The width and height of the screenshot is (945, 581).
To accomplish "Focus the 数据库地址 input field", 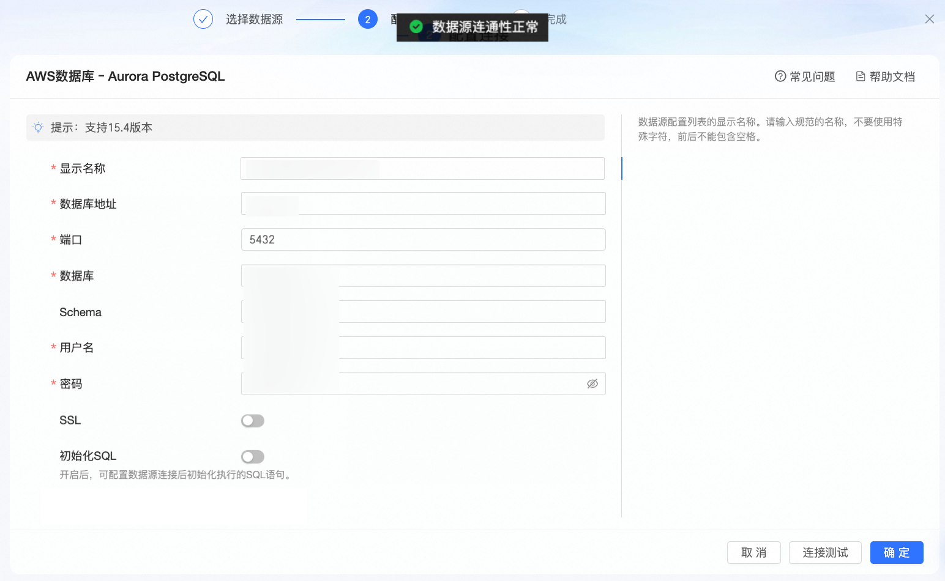I will pos(423,204).
